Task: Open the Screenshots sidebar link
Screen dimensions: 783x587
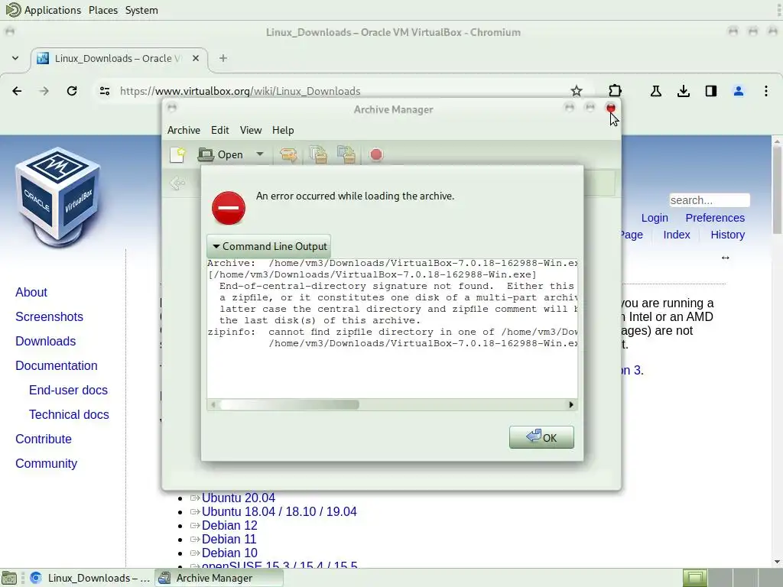Action: (49, 317)
